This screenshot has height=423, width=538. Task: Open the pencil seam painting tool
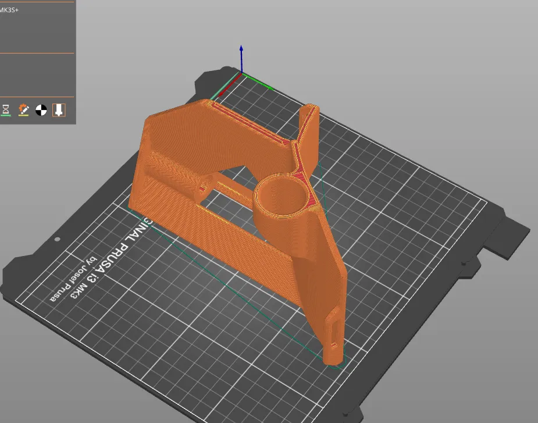(x=24, y=109)
